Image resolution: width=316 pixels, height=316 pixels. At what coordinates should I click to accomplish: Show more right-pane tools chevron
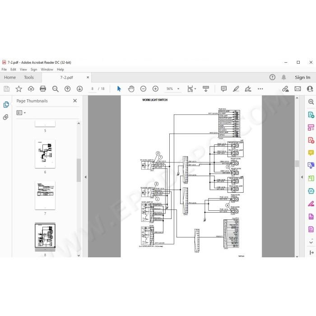[x=311, y=242]
